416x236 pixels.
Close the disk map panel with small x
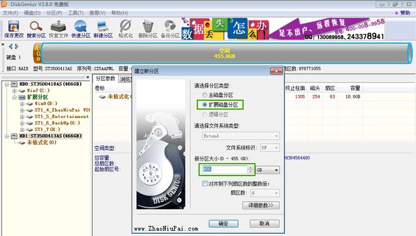pyautogui.click(x=2, y=44)
